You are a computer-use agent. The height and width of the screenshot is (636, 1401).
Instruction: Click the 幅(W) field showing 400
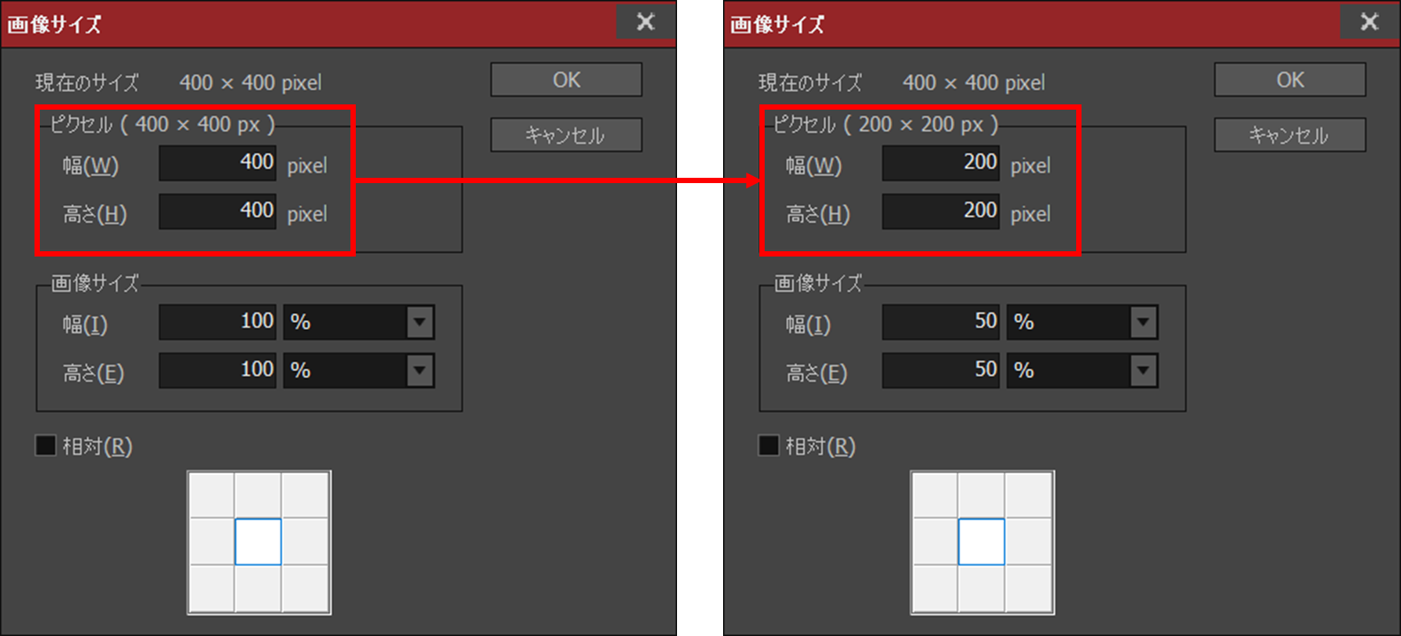(x=218, y=164)
